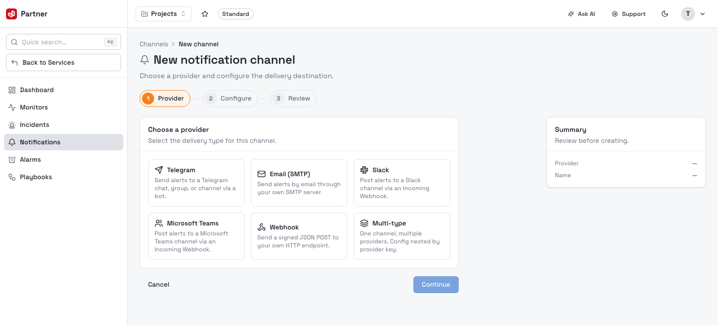Click the Partner logo icon
This screenshot has height=325, width=718.
point(11,14)
